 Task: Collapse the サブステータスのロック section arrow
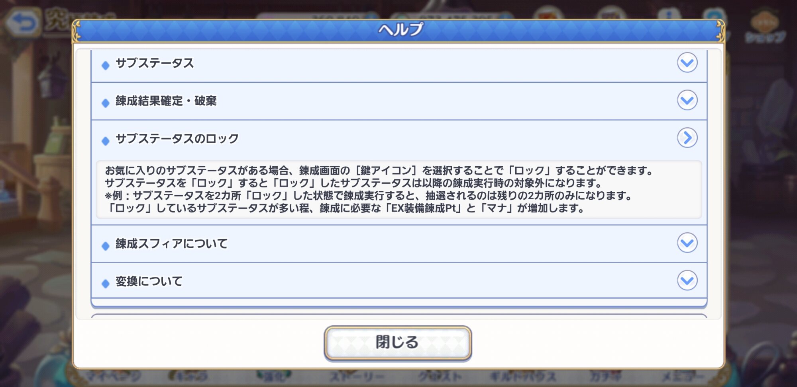point(687,138)
